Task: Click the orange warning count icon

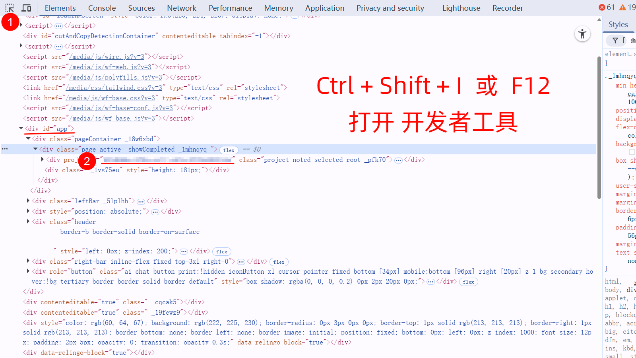Action: point(622,8)
